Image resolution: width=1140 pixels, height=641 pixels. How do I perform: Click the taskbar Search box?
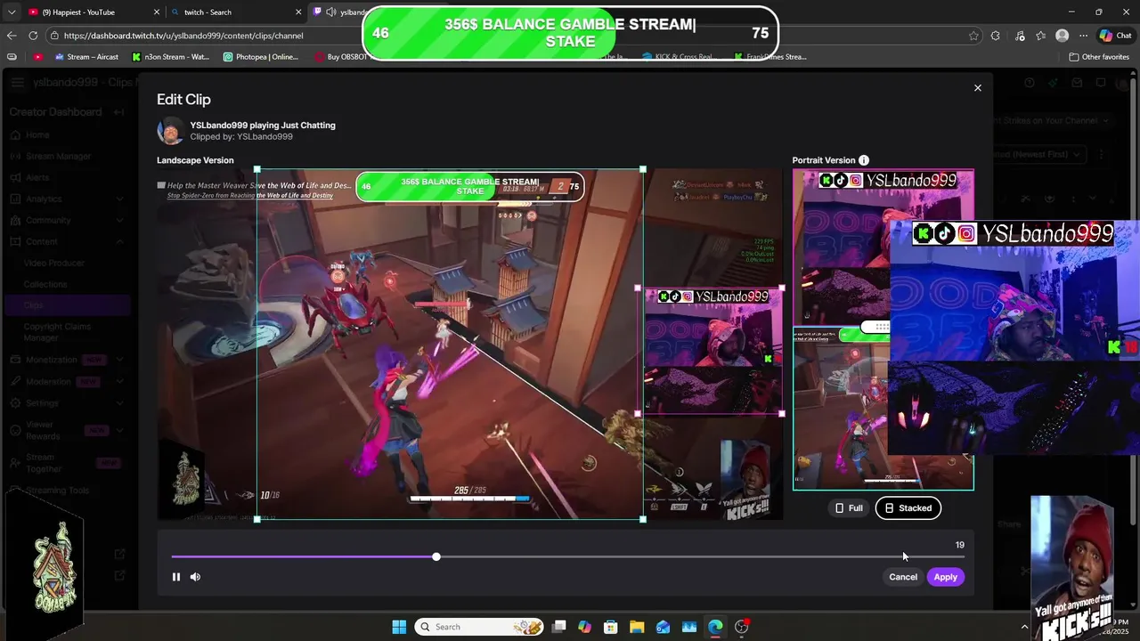[479, 627]
